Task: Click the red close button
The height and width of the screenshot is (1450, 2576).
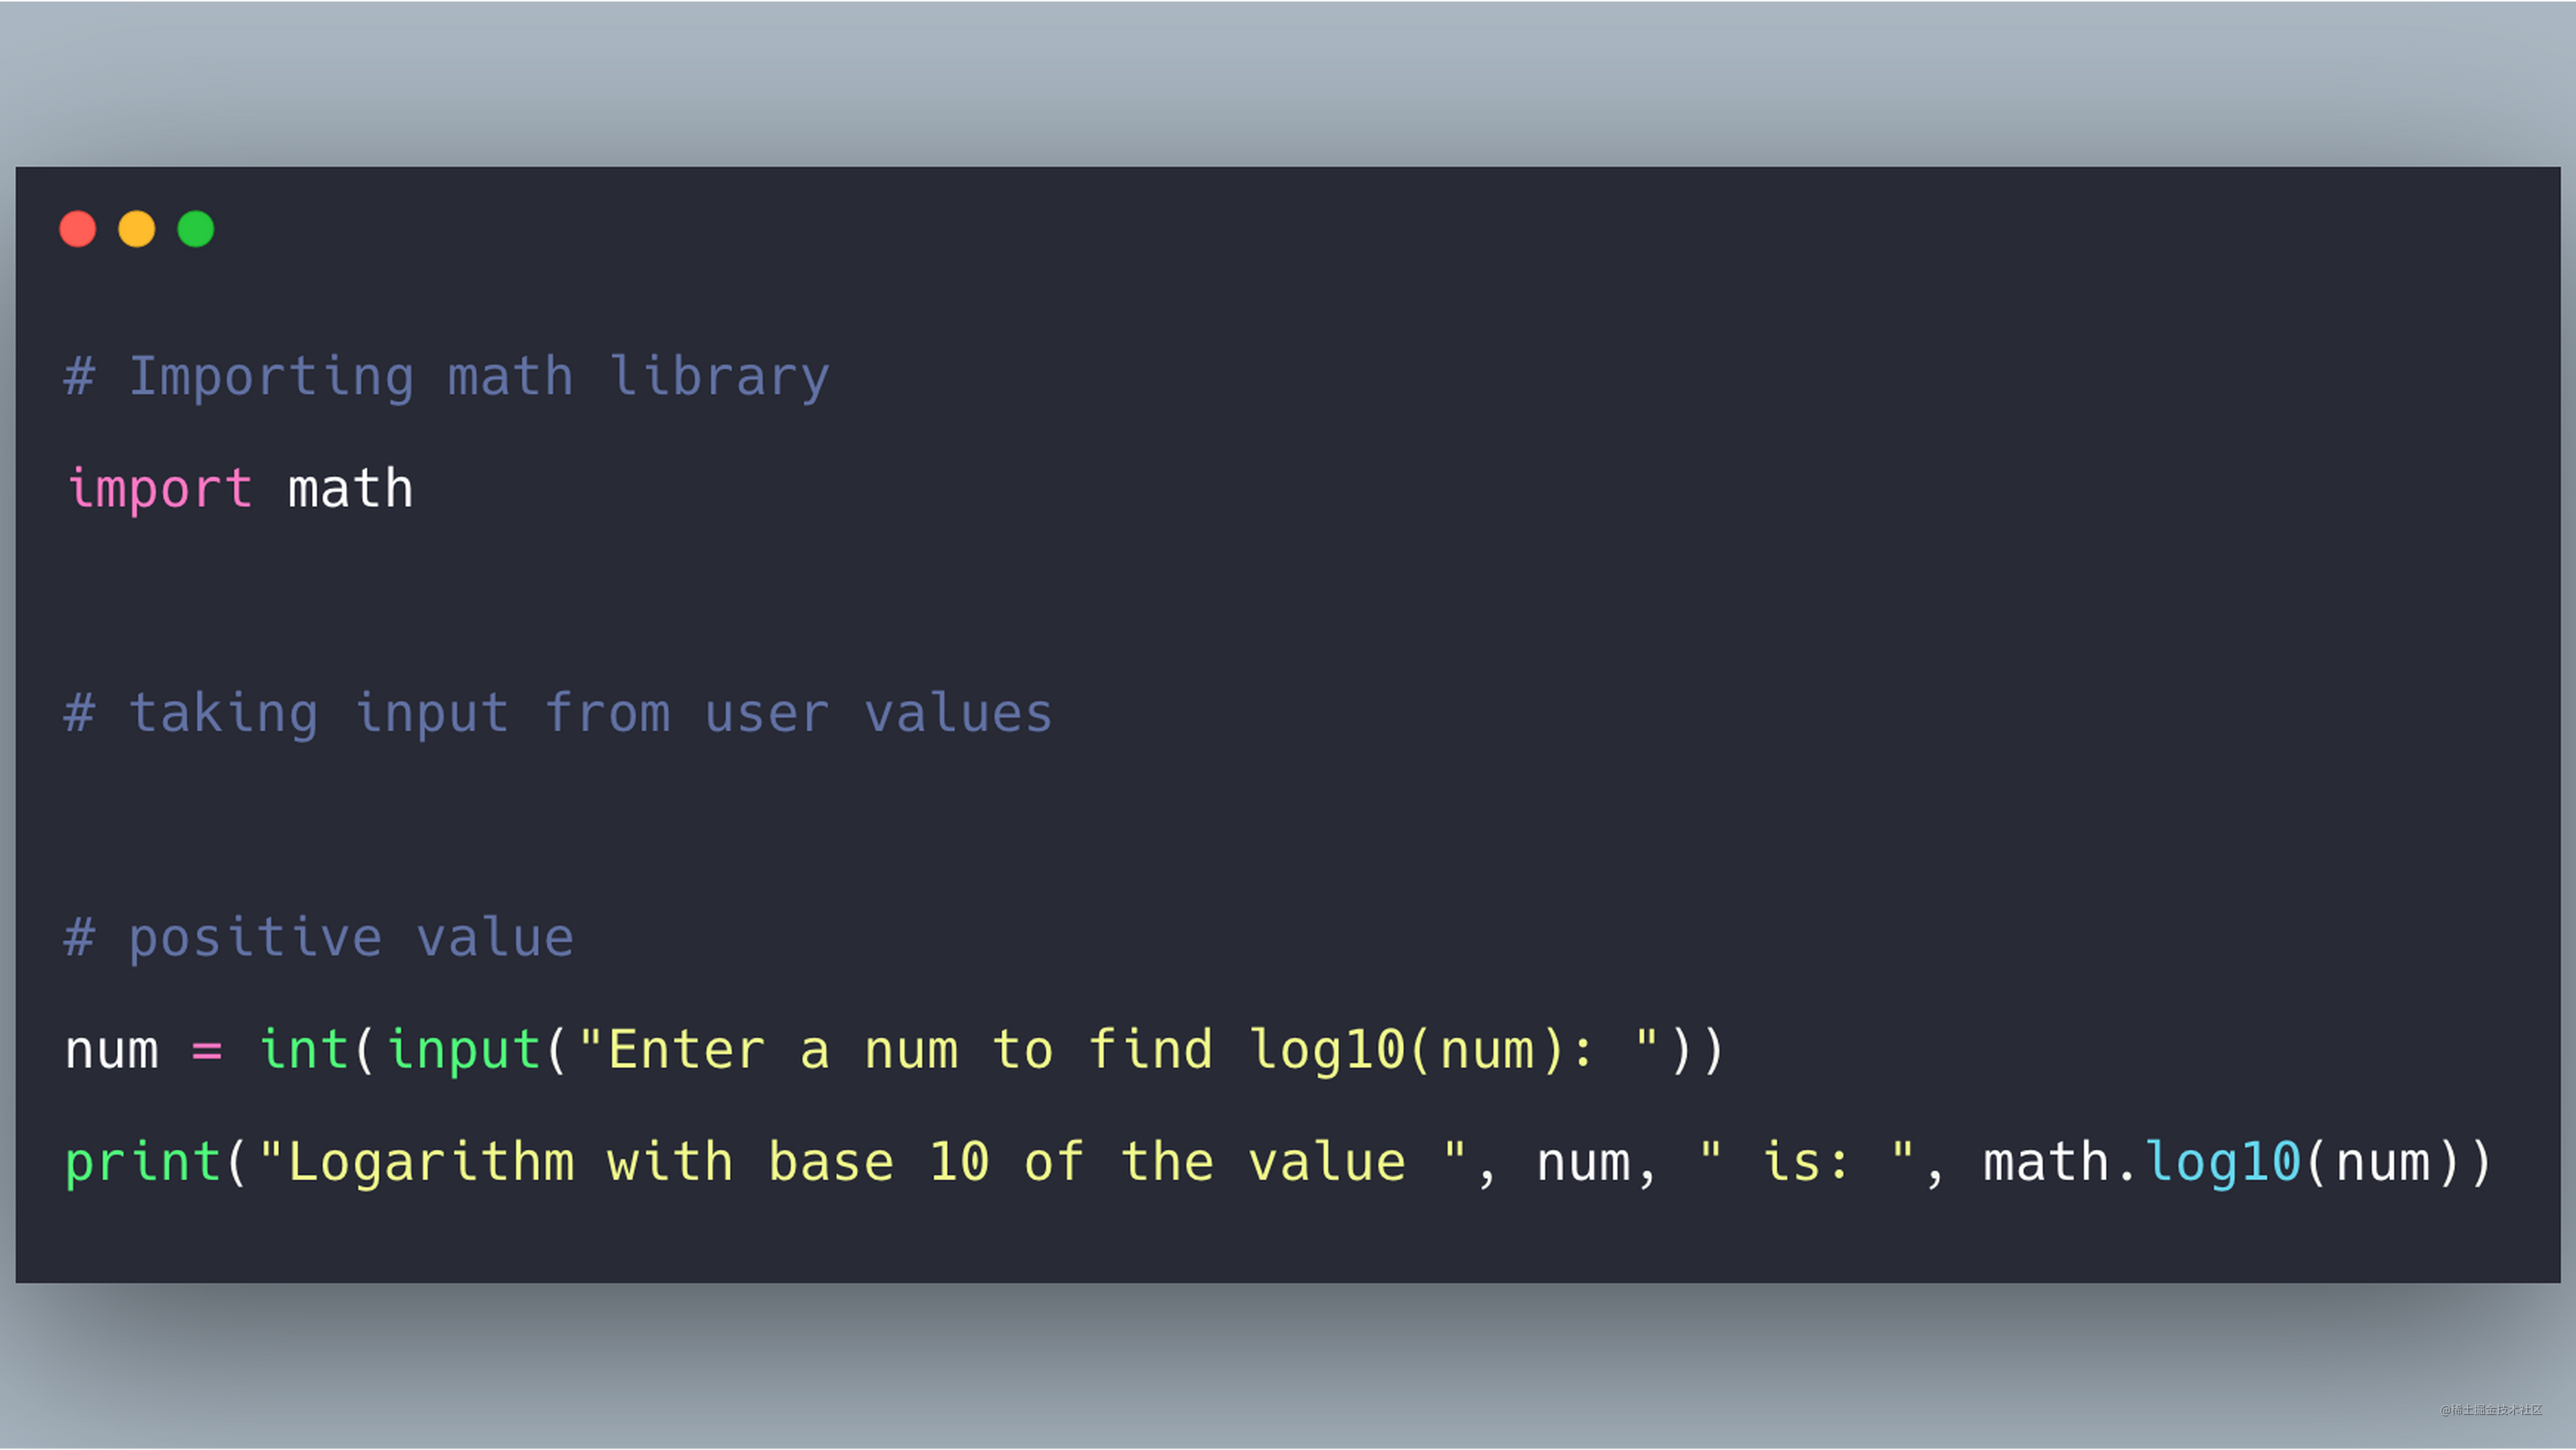Action: pos(78,228)
